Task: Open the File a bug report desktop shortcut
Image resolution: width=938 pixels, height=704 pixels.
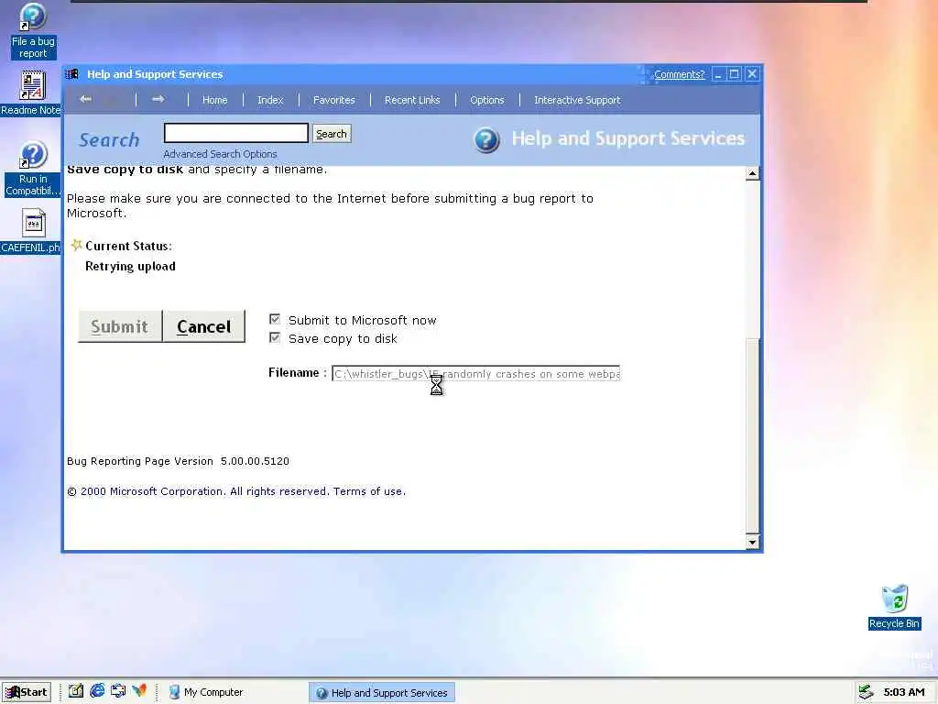Action: pos(33,31)
